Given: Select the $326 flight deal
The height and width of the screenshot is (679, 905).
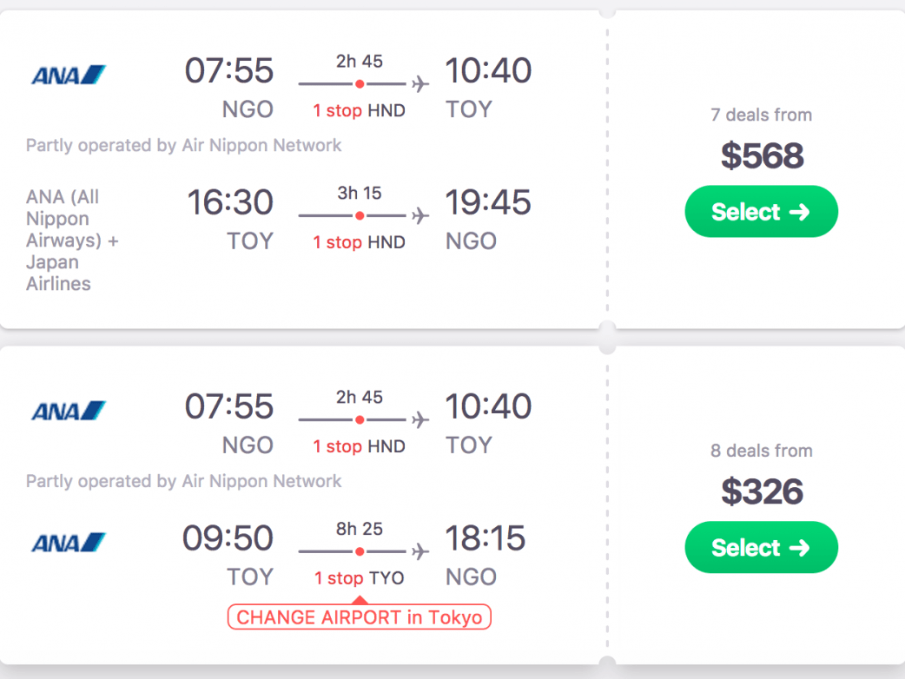Looking at the screenshot, I should [761, 548].
